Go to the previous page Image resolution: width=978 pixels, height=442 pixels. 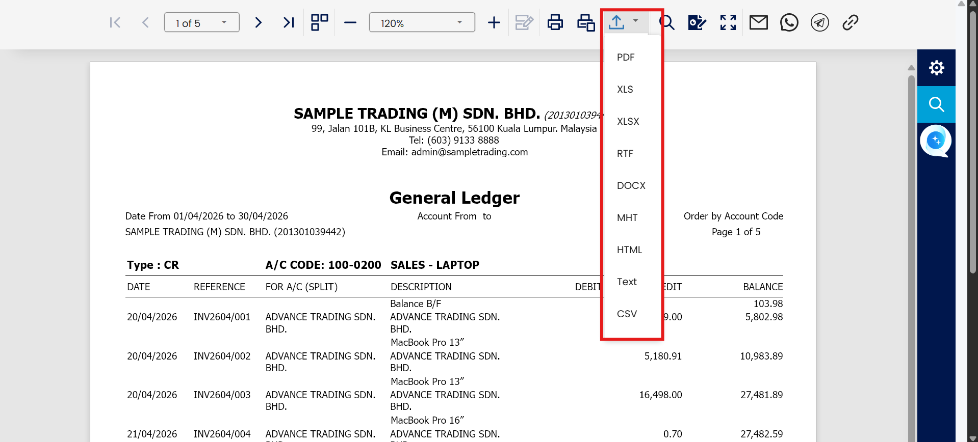(145, 22)
